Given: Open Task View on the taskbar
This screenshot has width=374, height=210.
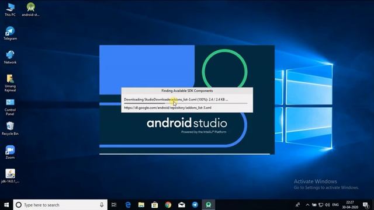Looking at the screenshot, I should (114, 205).
